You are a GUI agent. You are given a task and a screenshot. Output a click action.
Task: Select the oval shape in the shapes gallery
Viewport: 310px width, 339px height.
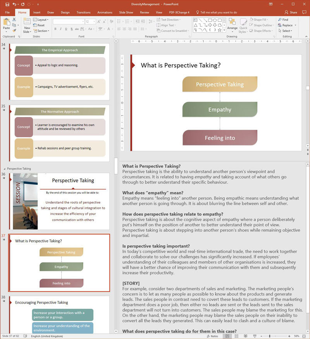215,20
